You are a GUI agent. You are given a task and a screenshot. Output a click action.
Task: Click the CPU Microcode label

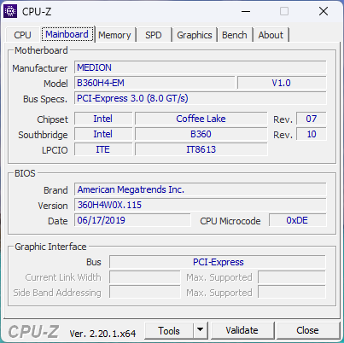click(230, 221)
